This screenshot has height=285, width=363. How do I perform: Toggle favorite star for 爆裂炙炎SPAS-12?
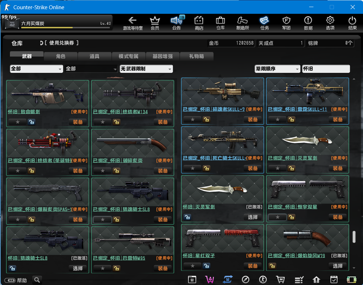coord(18,220)
